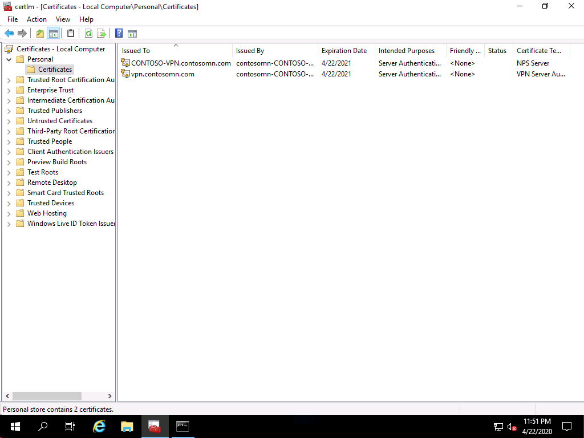This screenshot has width=584, height=438.
Task: Toggle Show/Hide Action Pane toolbar button
Action: click(x=132, y=33)
